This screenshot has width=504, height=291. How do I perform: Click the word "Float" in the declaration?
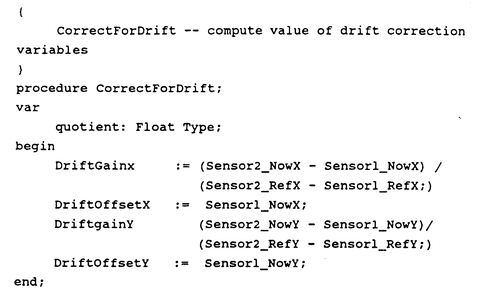pos(155,127)
